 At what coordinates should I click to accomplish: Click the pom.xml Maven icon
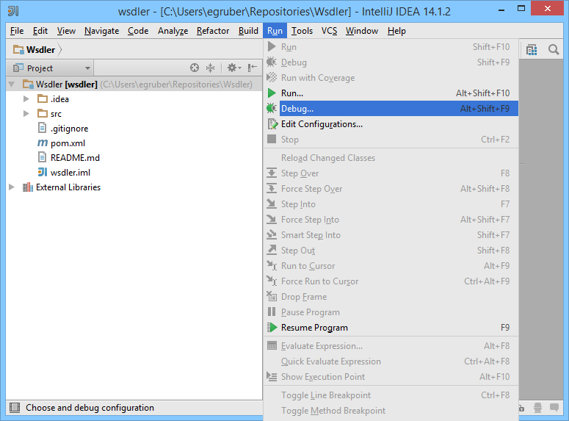(43, 143)
